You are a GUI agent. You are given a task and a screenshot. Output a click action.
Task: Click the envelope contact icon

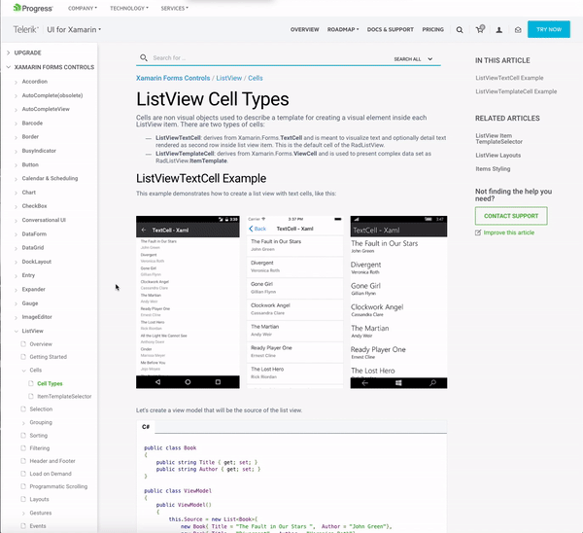point(518,30)
